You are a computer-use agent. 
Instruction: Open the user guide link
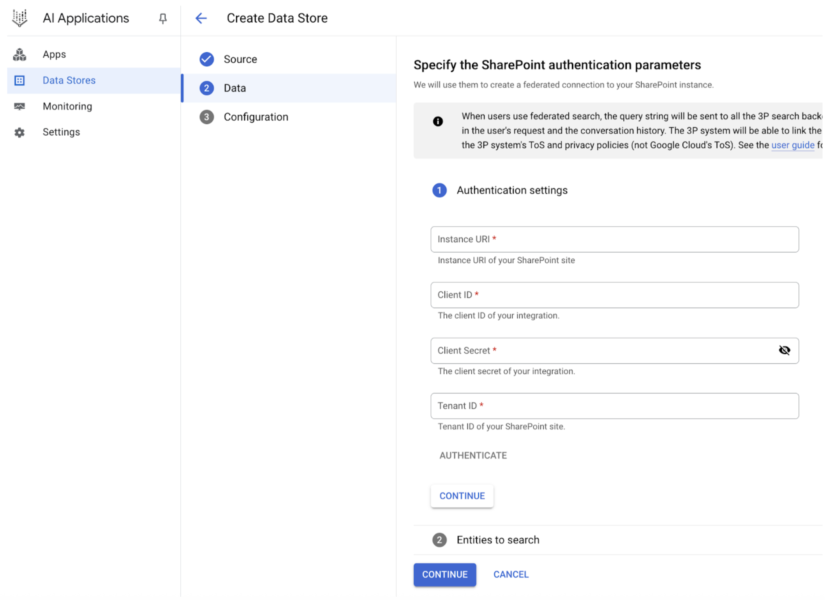[x=792, y=145]
